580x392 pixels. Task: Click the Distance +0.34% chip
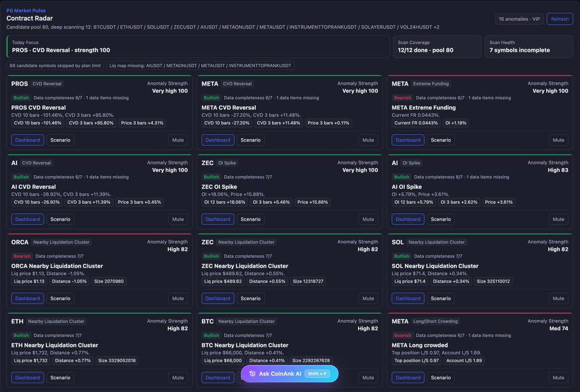451,281
